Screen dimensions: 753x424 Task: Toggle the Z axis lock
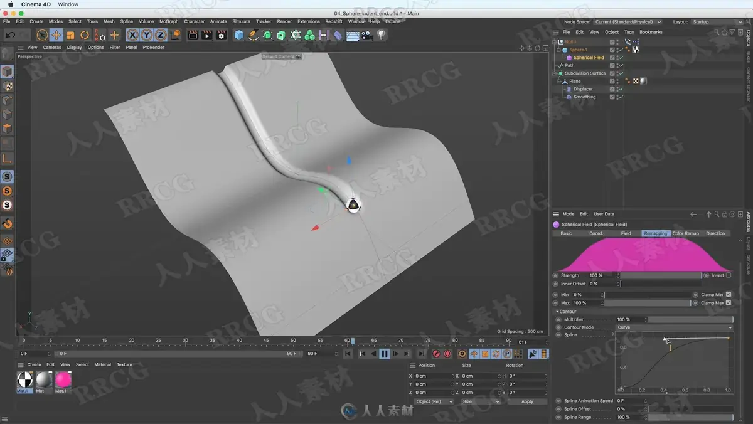[161, 35]
